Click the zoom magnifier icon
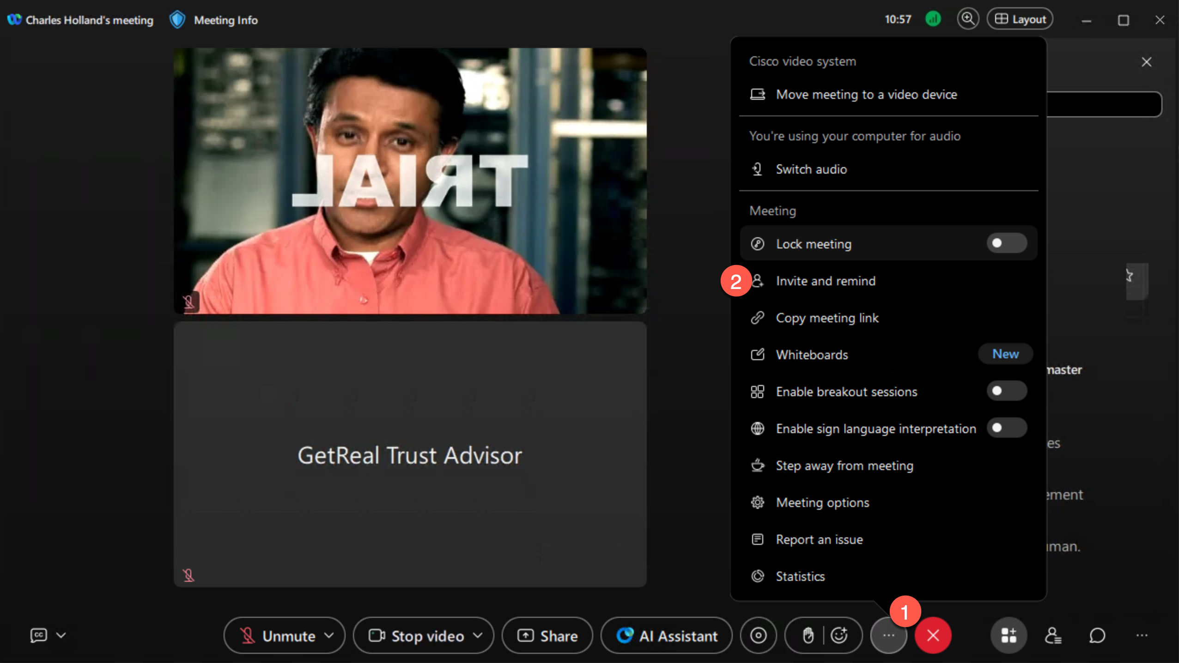The width and height of the screenshot is (1179, 663). [x=967, y=19]
